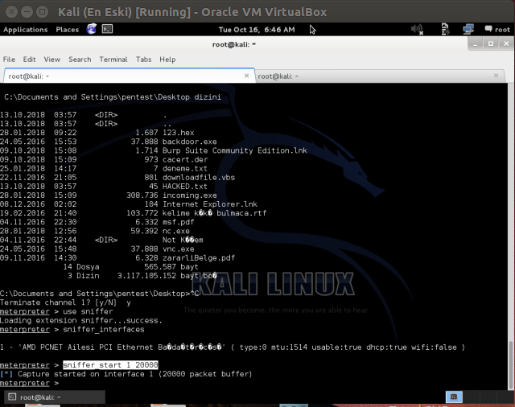Open the Applications menu in top panel

coord(25,30)
